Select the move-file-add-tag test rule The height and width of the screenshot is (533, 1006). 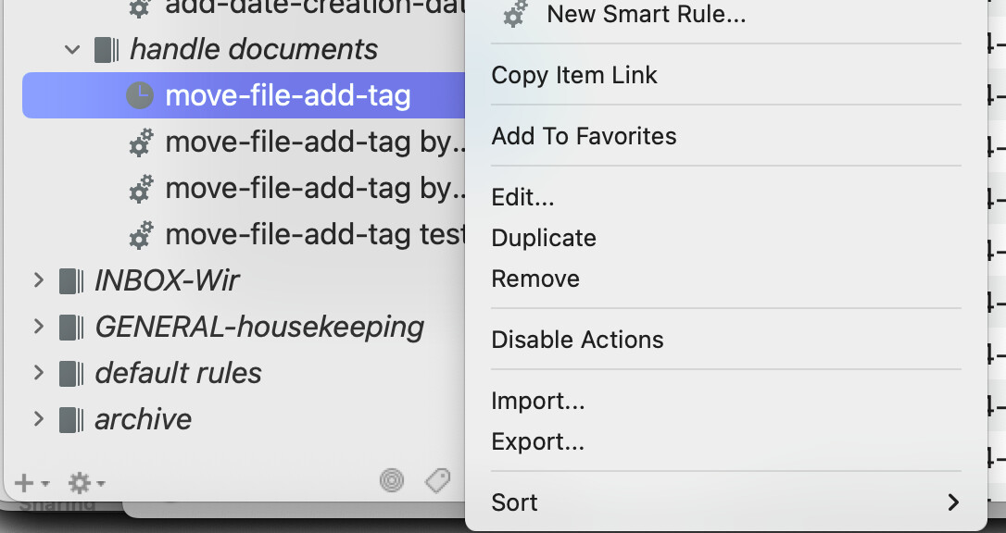click(x=313, y=234)
